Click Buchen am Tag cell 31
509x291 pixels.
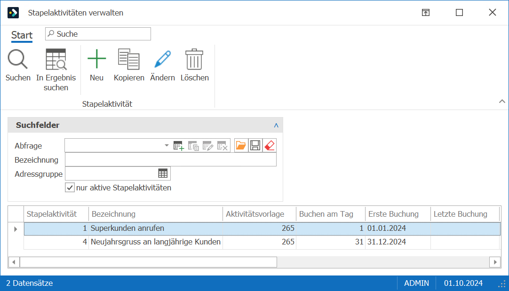[x=330, y=242]
